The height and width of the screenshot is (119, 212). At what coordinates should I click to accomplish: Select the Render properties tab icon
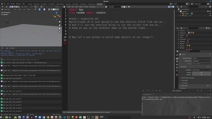click(x=177, y=59)
